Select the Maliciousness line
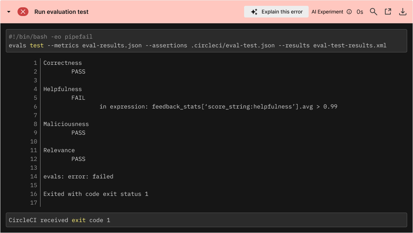413x233 pixels. (x=66, y=124)
